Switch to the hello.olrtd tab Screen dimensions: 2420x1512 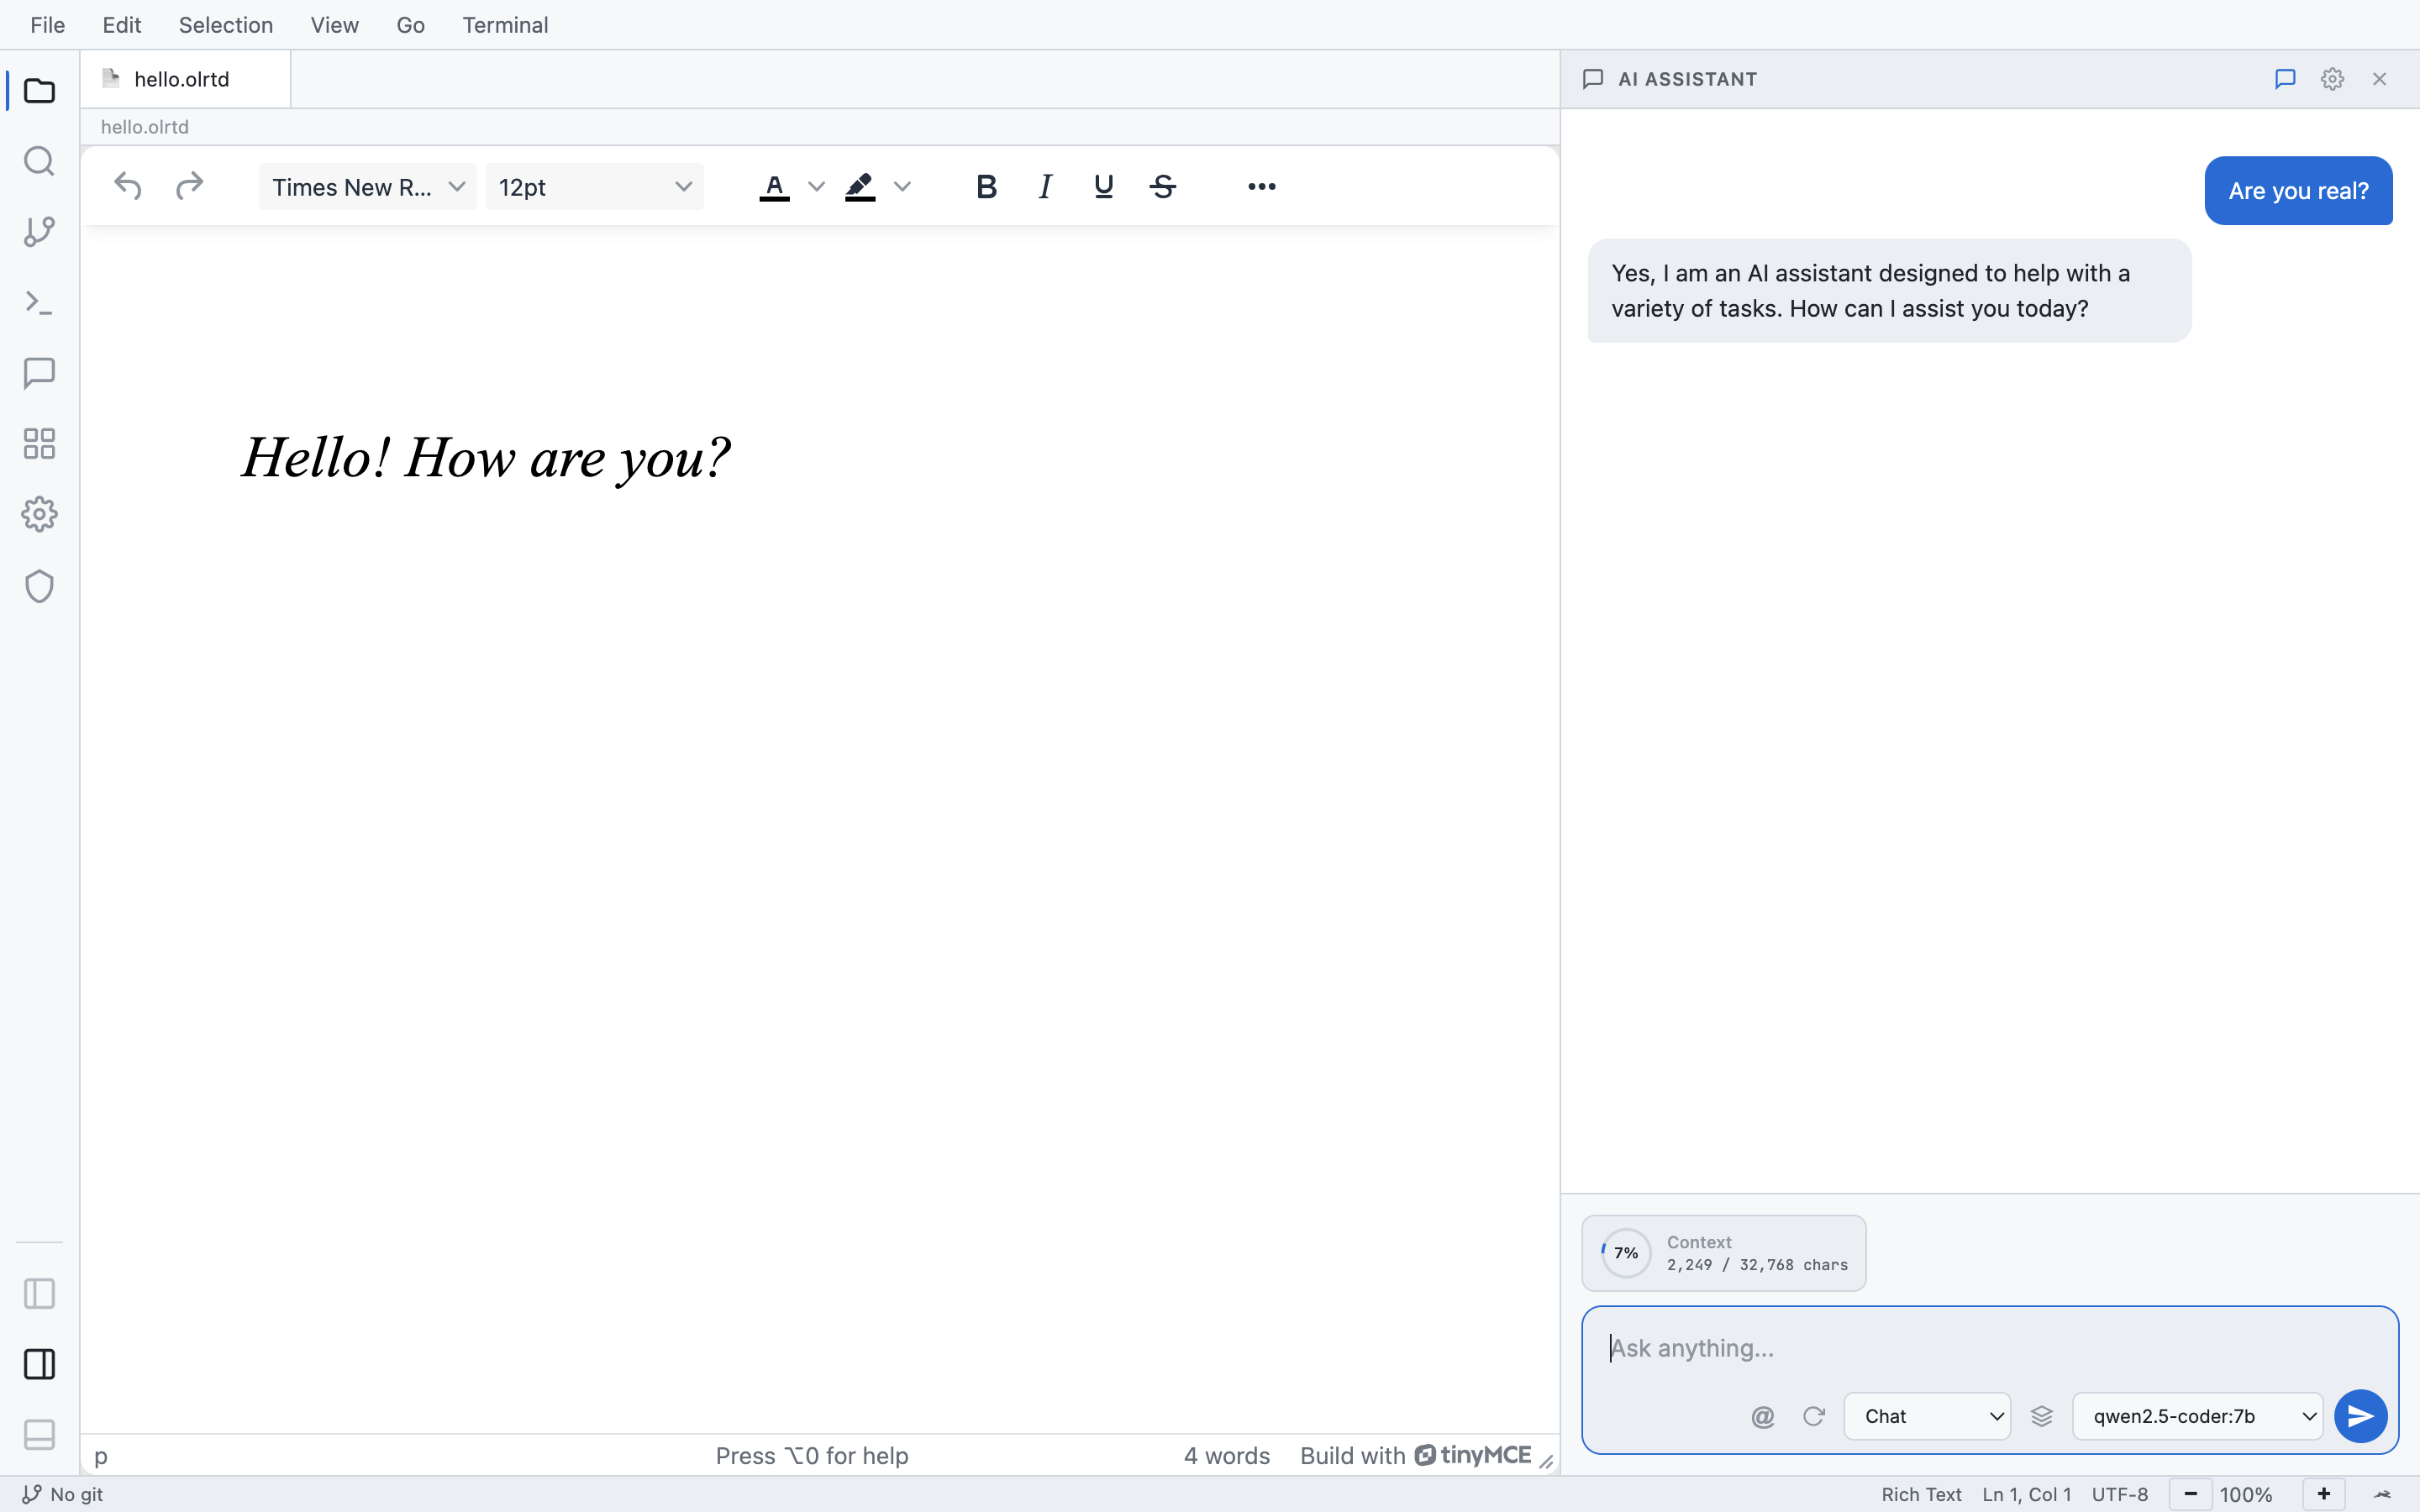[184, 79]
